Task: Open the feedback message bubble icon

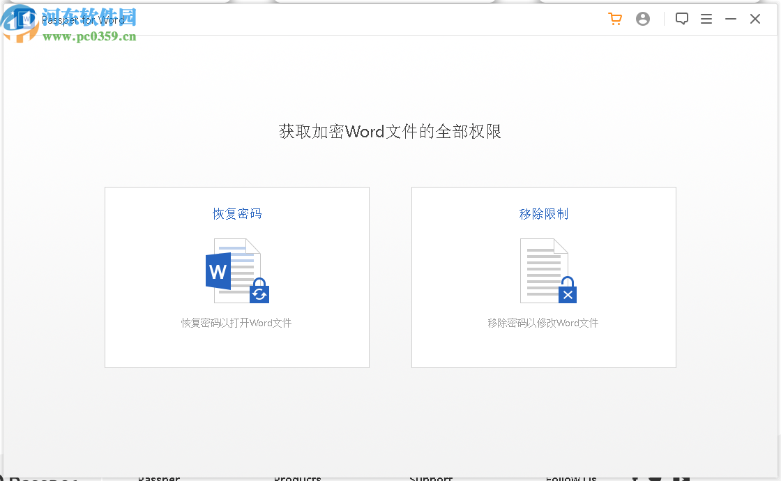Action: click(x=682, y=18)
